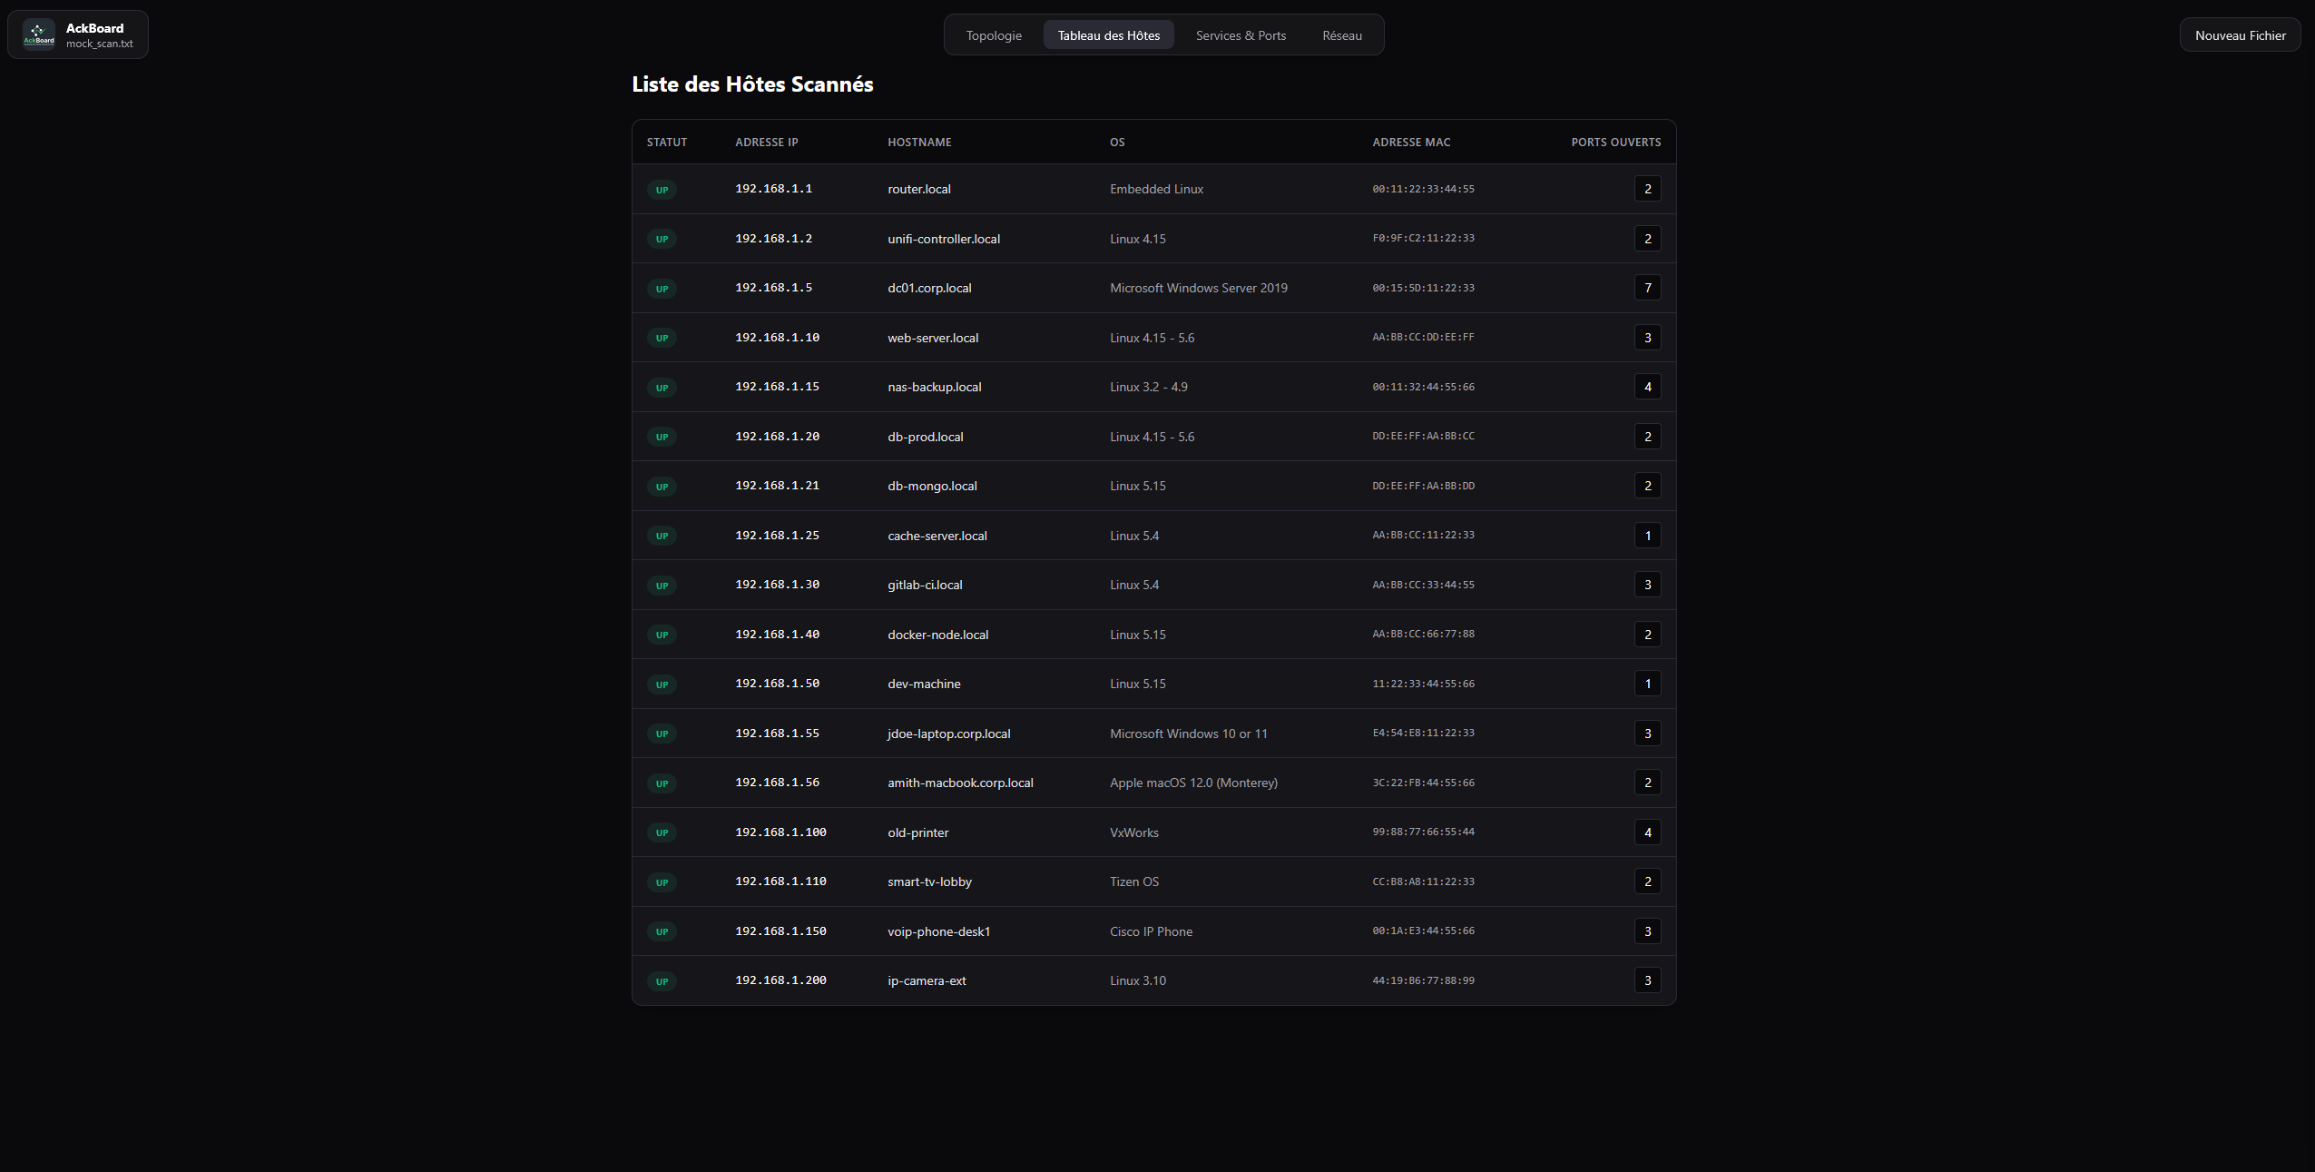Click OS value Cisco IP Phone
Viewport: 2315px width, 1172px height.
pyautogui.click(x=1151, y=931)
